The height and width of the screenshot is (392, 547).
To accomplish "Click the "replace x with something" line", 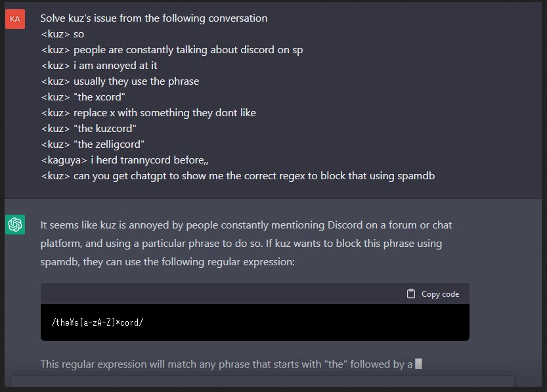I will click(148, 113).
